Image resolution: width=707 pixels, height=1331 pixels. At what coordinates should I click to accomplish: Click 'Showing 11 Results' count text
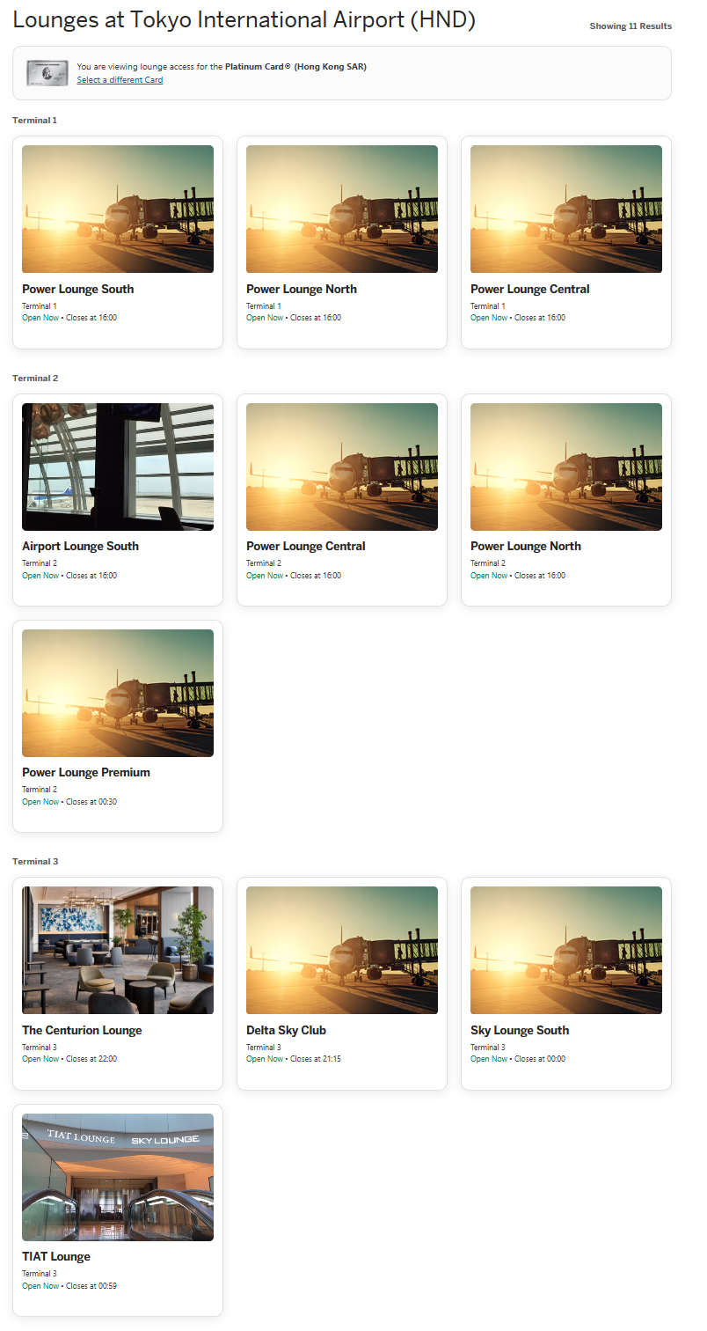click(630, 26)
